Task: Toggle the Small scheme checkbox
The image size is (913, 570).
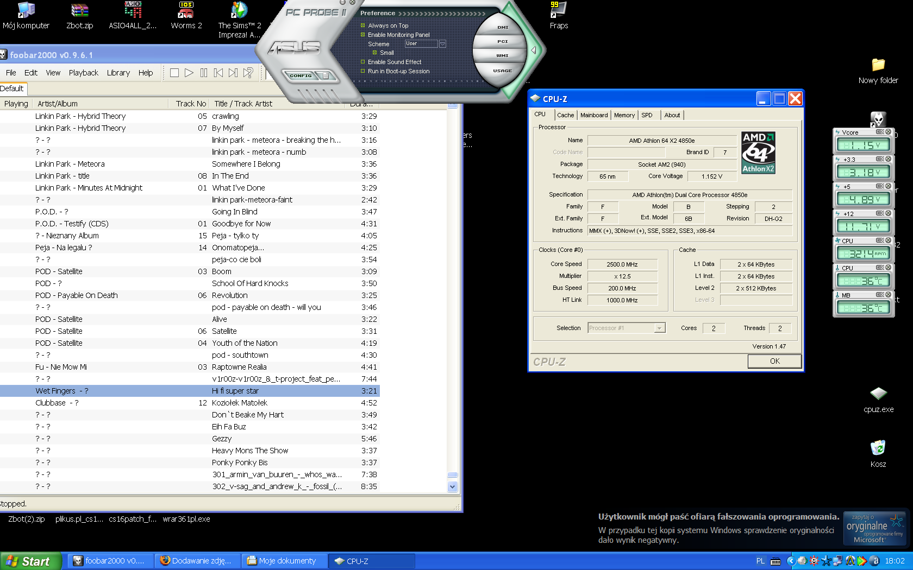Action: point(375,53)
